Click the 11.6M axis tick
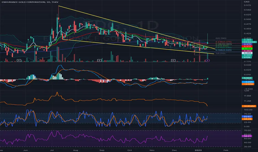258x152 pixels. click(247, 96)
